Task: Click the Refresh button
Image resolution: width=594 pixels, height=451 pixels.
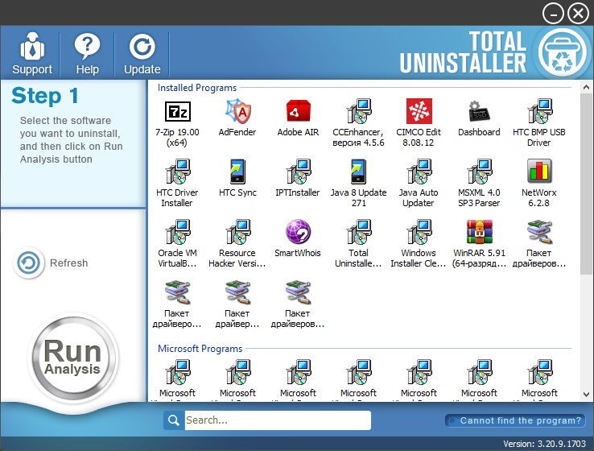Action: tap(51, 263)
